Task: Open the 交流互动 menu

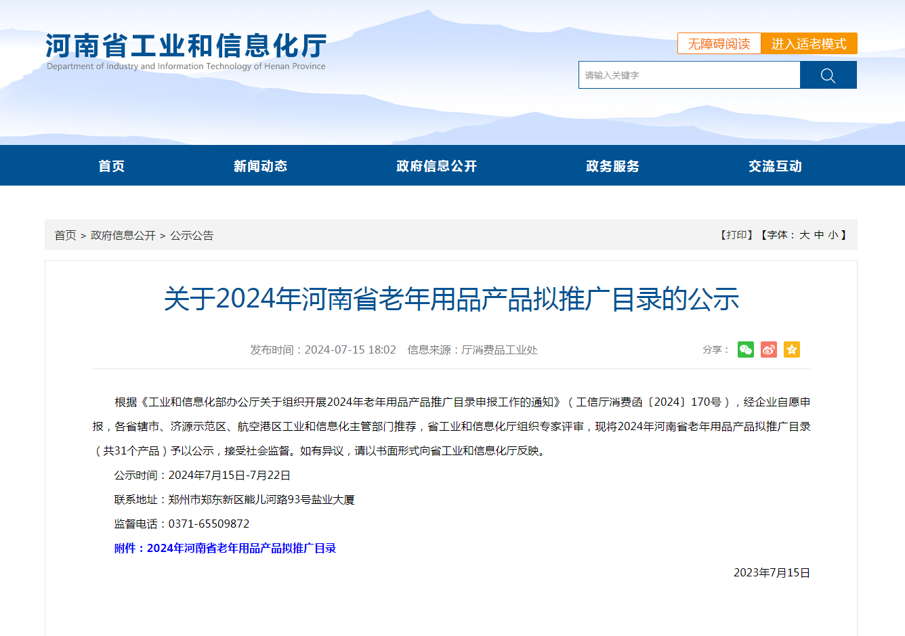Action: (774, 166)
